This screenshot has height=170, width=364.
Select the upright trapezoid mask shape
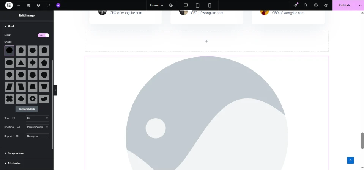(x=33, y=87)
